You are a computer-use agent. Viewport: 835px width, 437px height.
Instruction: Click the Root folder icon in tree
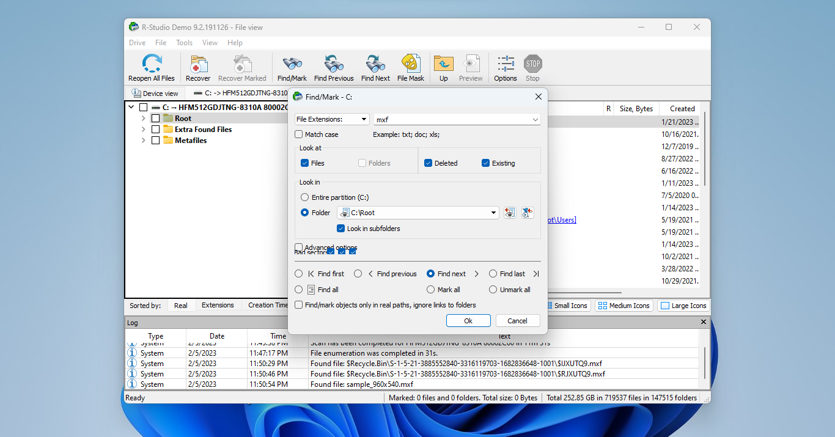(168, 119)
